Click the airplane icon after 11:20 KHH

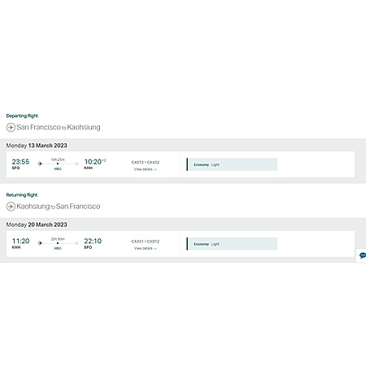click(40, 243)
